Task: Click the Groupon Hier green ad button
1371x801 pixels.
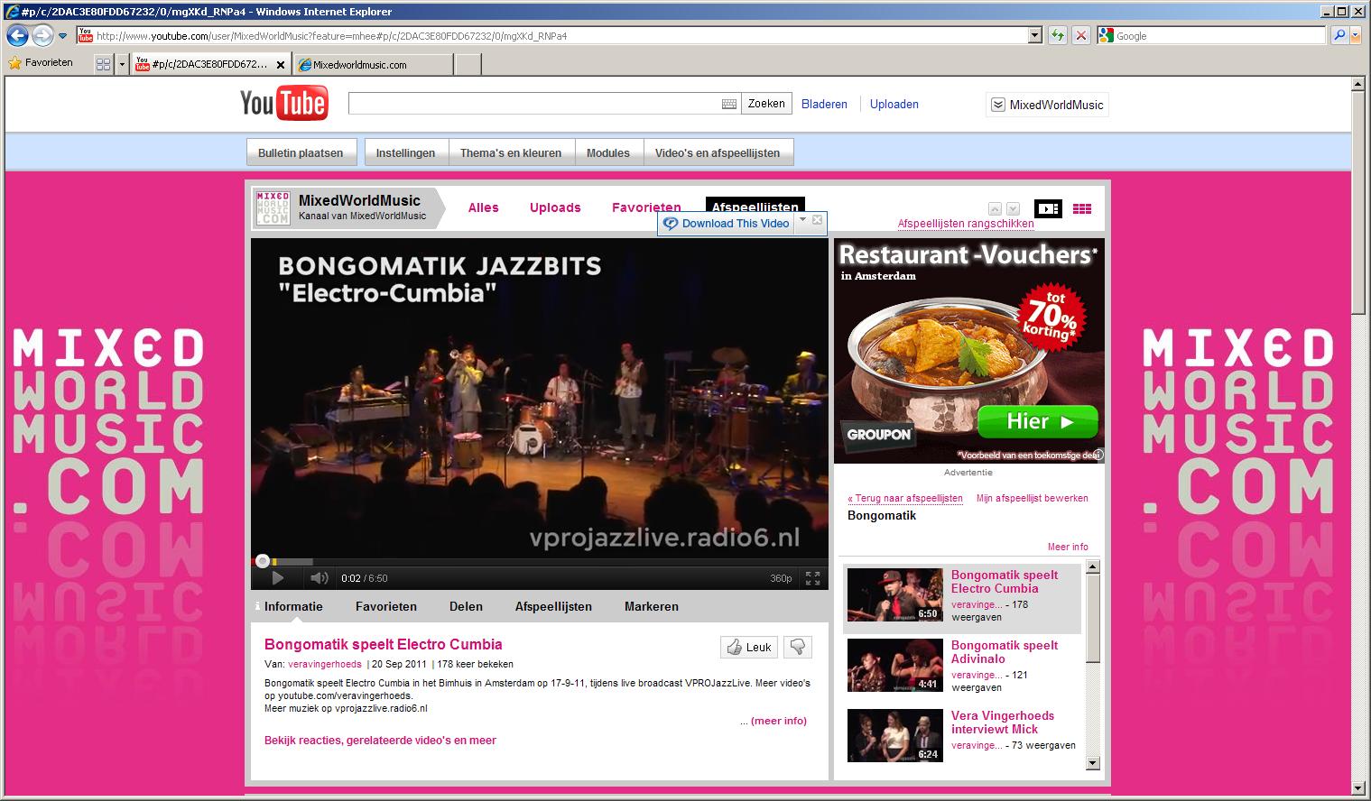Action: (x=1038, y=421)
